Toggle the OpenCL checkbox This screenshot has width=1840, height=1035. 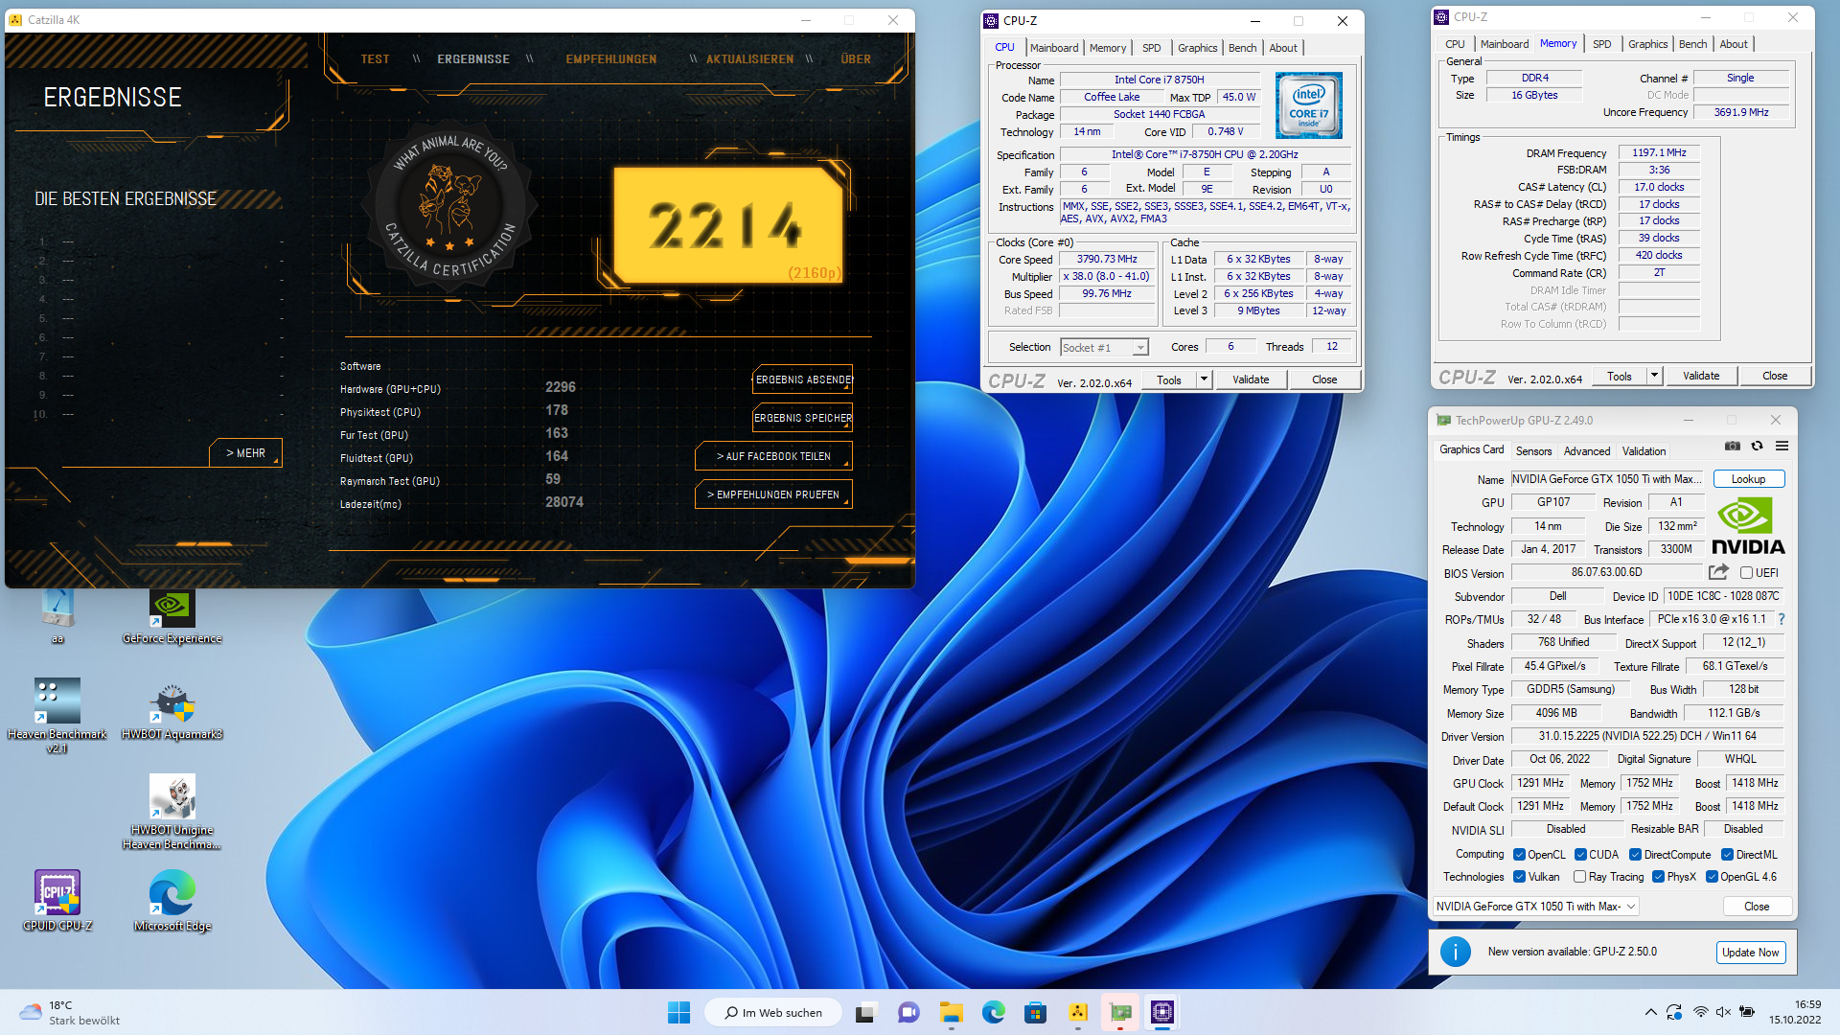(x=1519, y=855)
